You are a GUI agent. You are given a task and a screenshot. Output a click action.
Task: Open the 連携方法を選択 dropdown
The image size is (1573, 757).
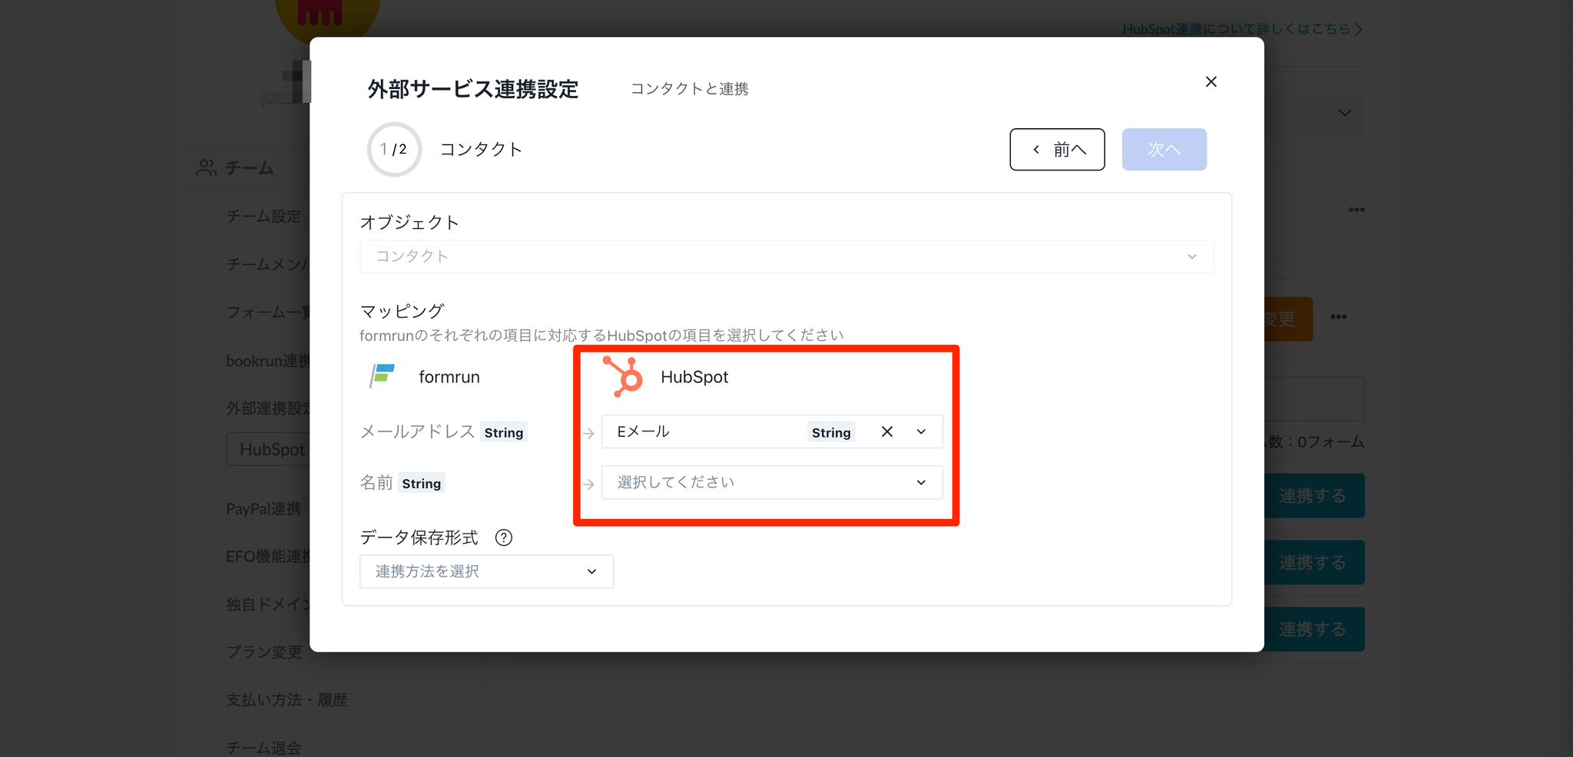[x=486, y=571]
